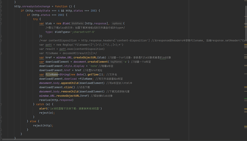Click the 'alert' function call
The height and width of the screenshot is (141, 247).
pos(43,109)
